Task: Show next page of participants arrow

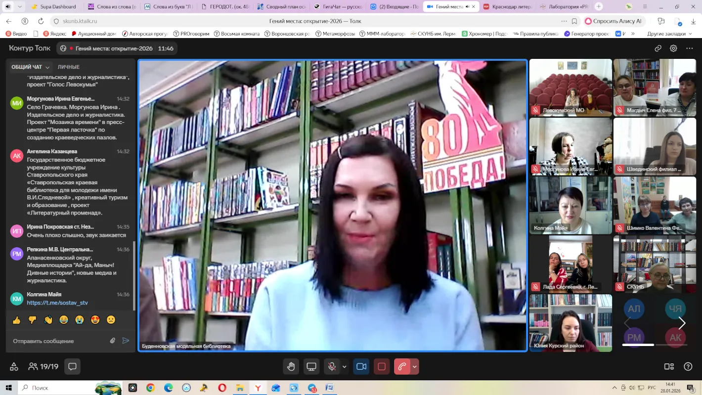Action: tap(682, 323)
